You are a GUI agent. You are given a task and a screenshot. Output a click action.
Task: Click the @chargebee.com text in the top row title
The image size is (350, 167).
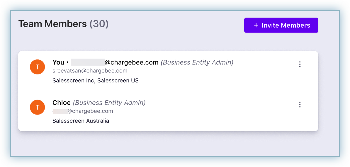click(x=132, y=62)
